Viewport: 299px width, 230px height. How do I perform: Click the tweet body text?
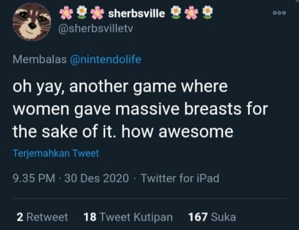coord(140,109)
